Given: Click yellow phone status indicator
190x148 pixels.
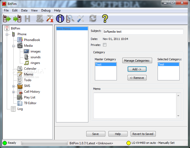Looking at the screenshot, I should (x=128, y=143).
